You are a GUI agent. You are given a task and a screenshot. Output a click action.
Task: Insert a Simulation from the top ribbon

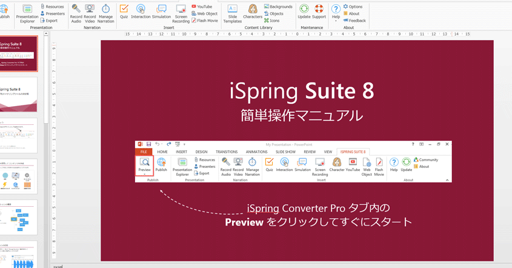[x=161, y=12]
